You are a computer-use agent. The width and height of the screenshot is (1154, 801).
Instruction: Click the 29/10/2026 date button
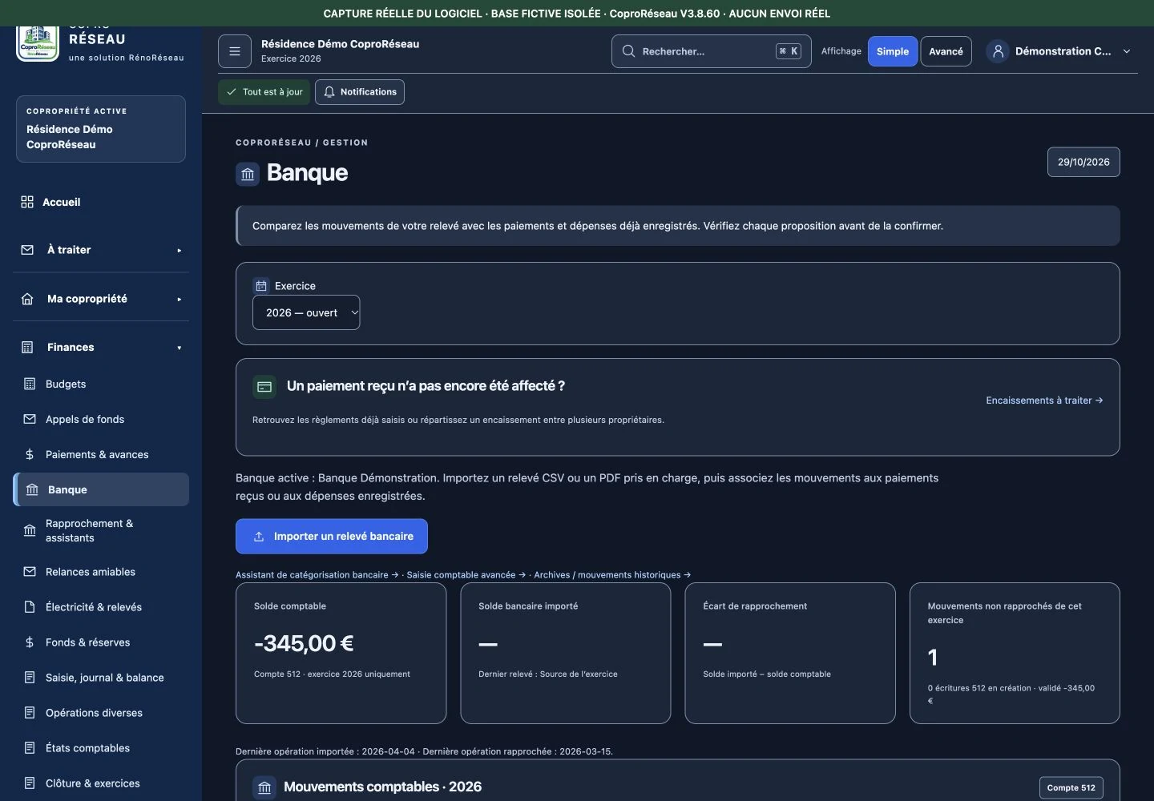(1083, 162)
